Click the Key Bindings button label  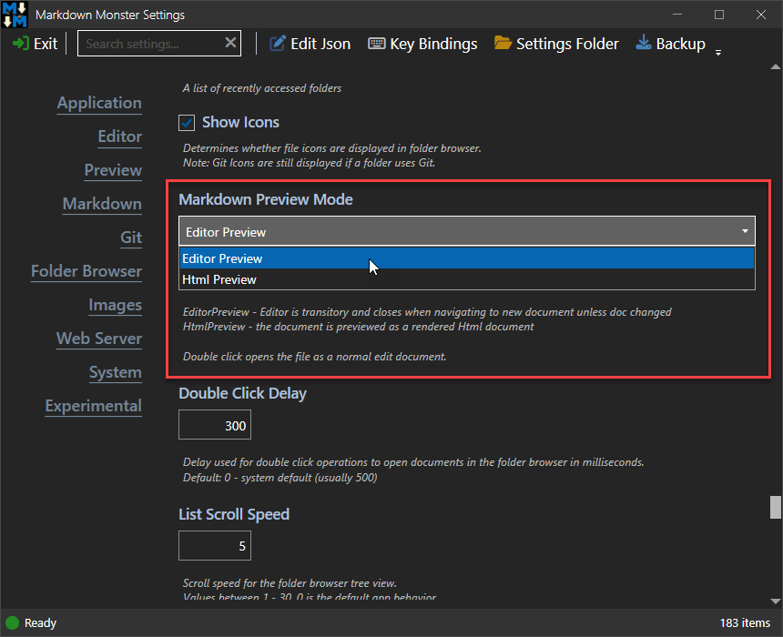433,44
